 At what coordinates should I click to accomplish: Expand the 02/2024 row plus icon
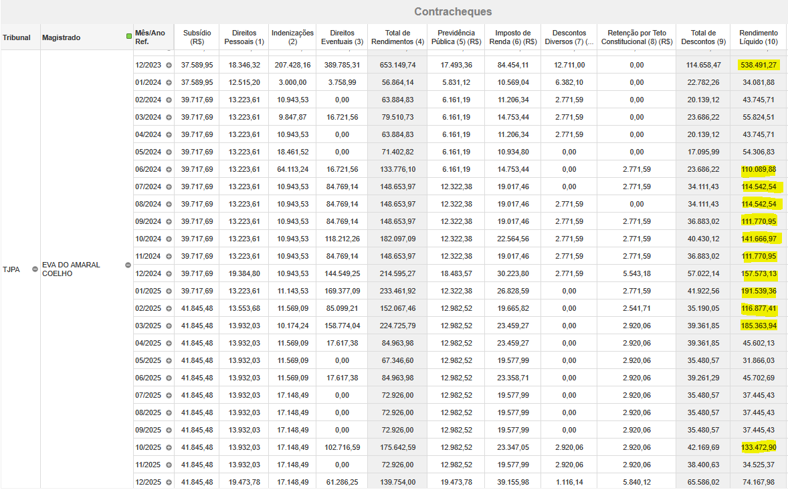tap(169, 100)
